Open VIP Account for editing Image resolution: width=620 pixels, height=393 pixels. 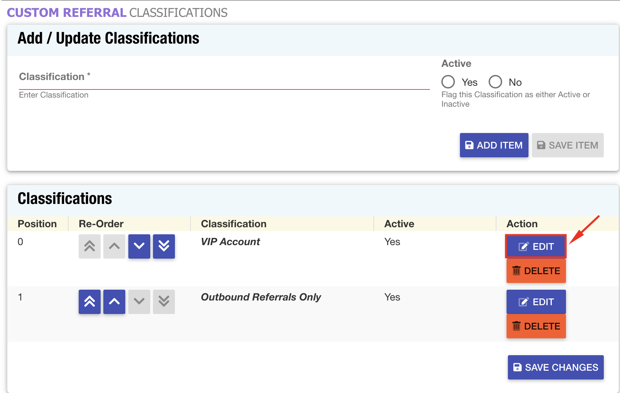tap(536, 246)
